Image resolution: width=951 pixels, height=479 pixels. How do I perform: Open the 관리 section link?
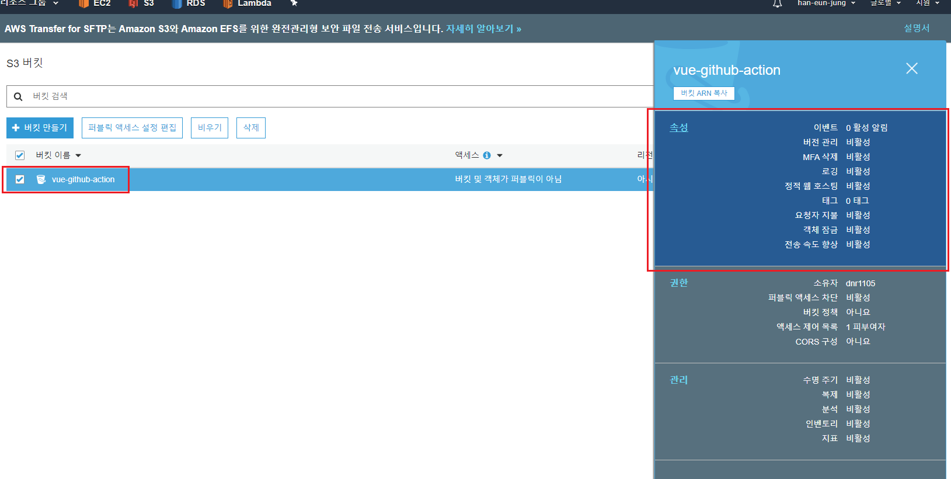tap(678, 380)
